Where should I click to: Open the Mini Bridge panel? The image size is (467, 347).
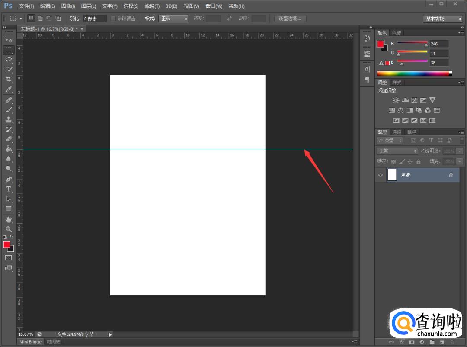tap(31, 342)
